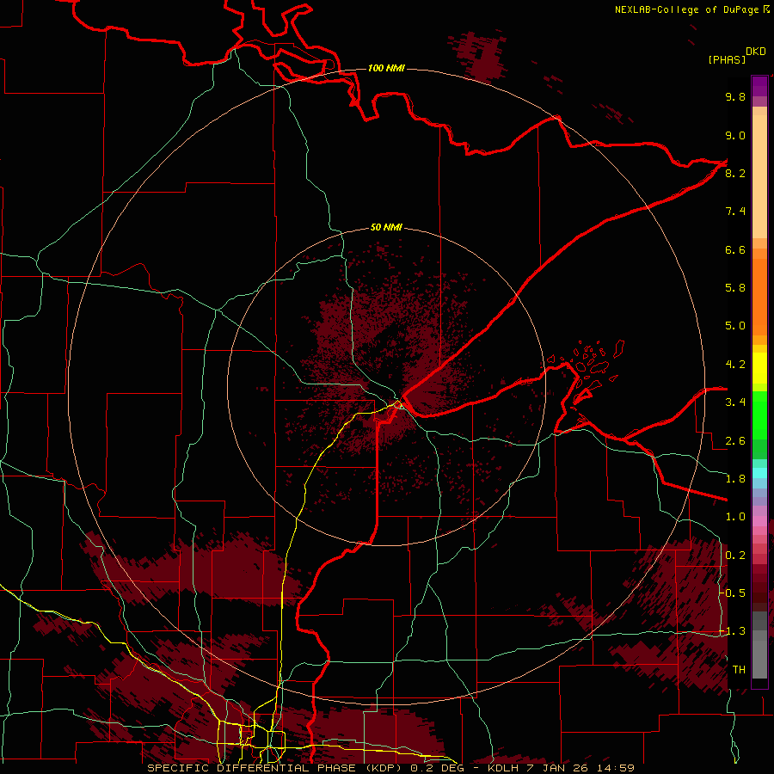Click the 3.4 scale value

coord(735,402)
